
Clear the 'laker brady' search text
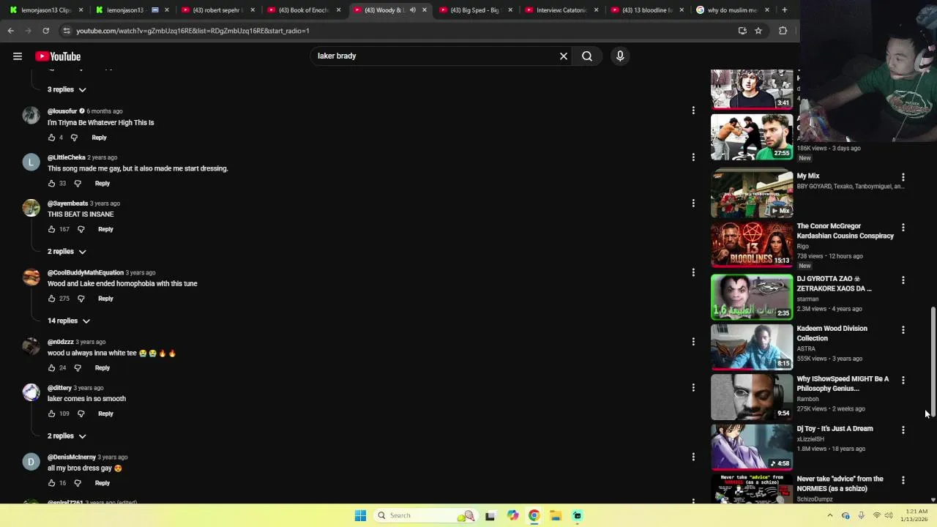[564, 56]
